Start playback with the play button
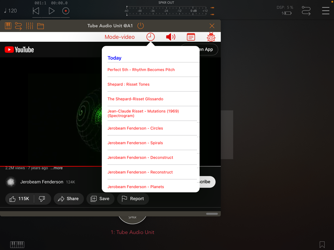The width and height of the screenshot is (334, 250). coord(51,11)
